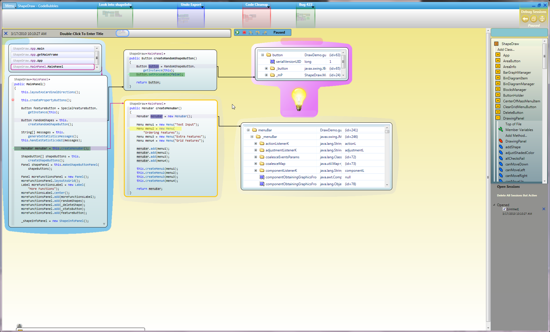Click the breakpoint dot beside createPropertyButtons

13,100
